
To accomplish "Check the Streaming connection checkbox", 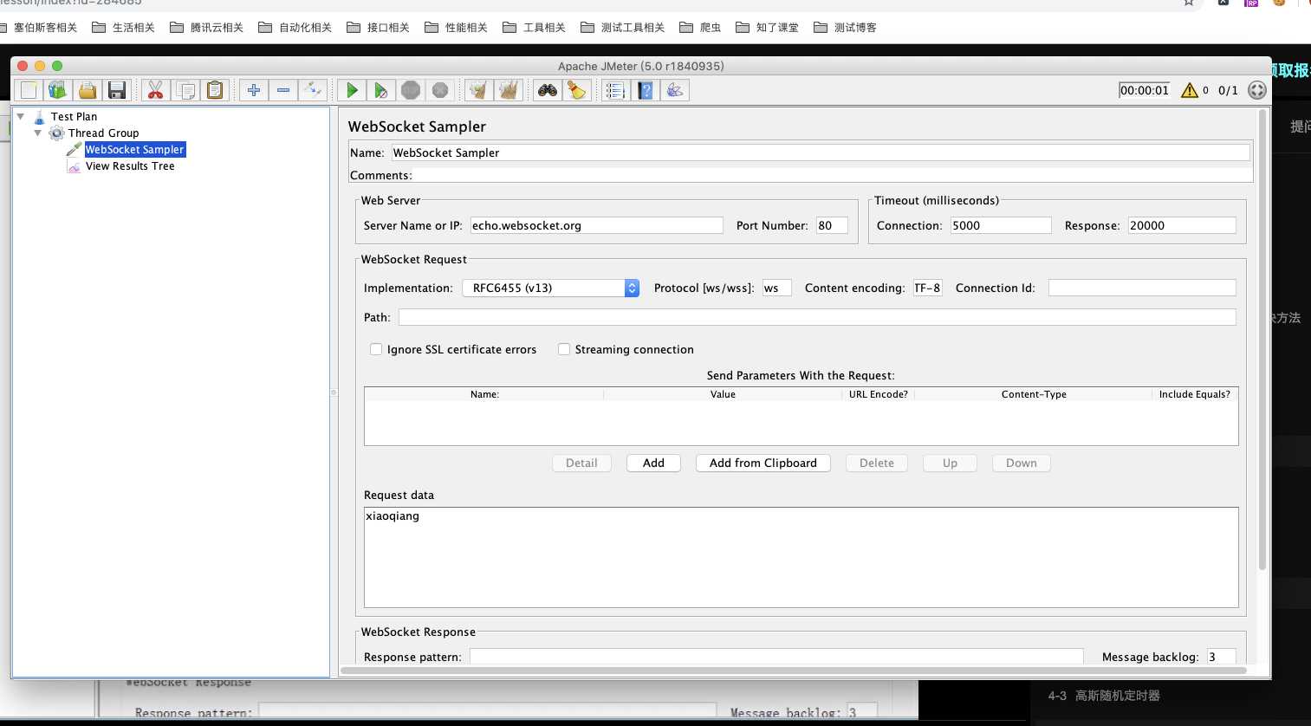I will (564, 349).
